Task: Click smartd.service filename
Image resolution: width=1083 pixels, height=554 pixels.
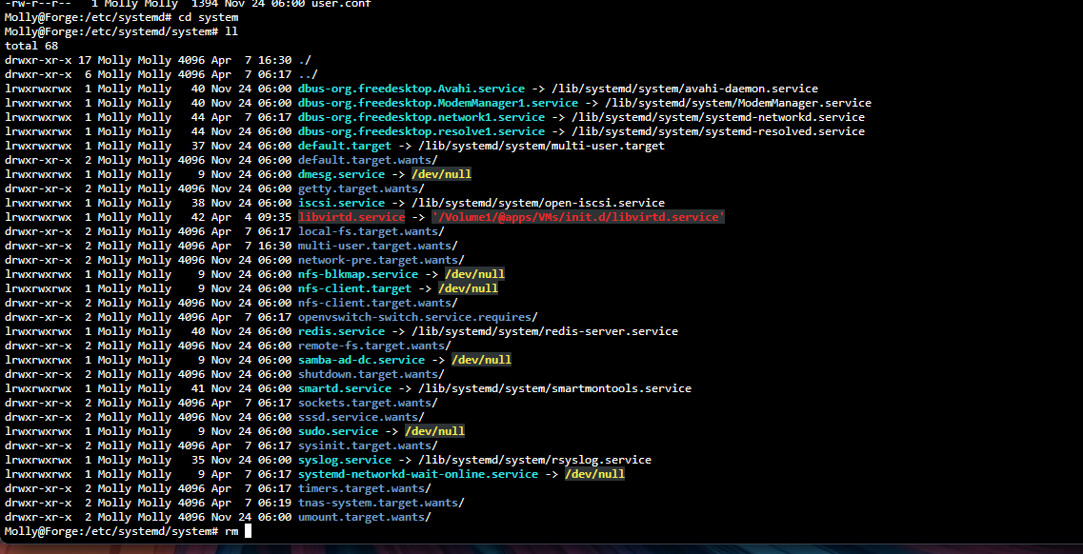Action: pyautogui.click(x=345, y=388)
